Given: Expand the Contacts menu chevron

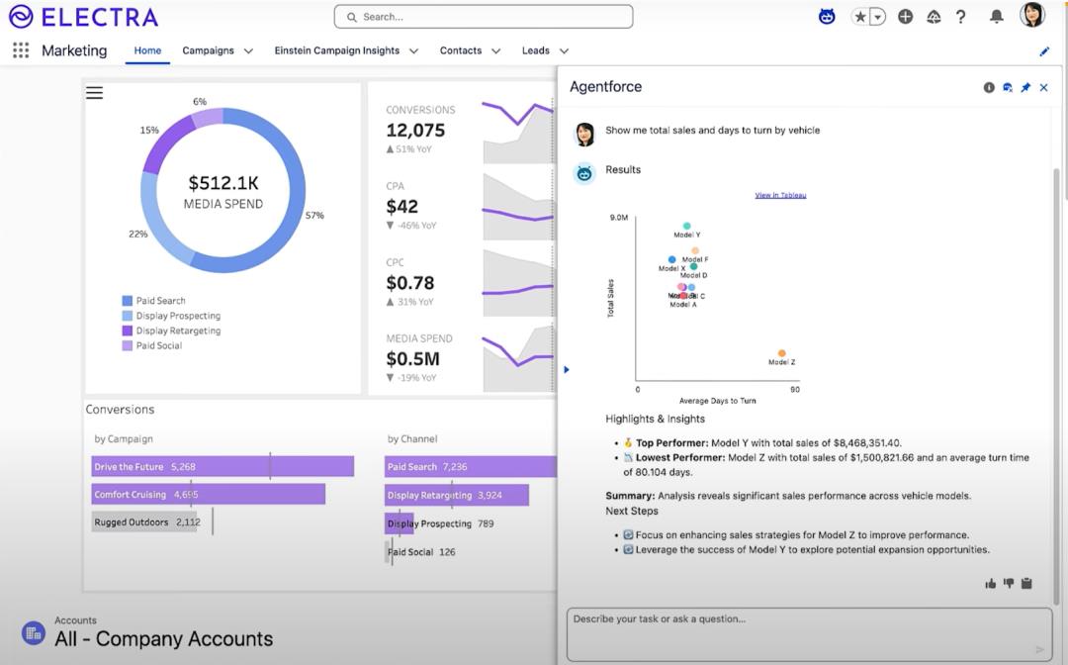Looking at the screenshot, I should [x=495, y=51].
